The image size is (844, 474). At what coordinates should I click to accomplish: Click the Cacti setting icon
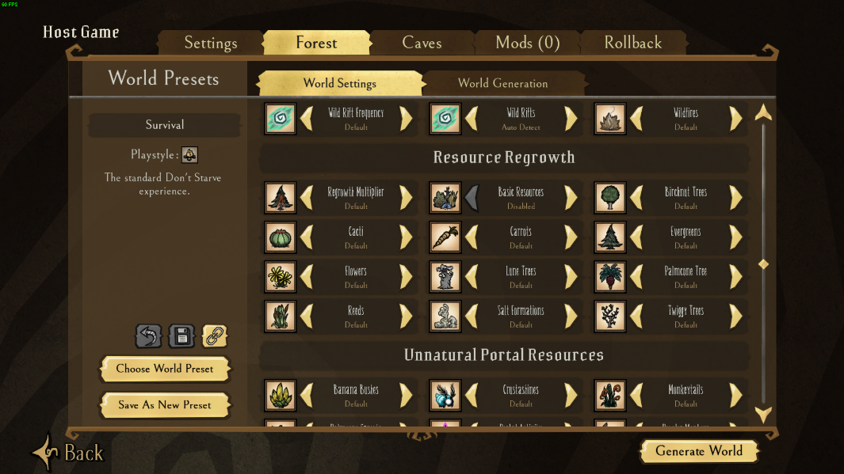pos(281,237)
